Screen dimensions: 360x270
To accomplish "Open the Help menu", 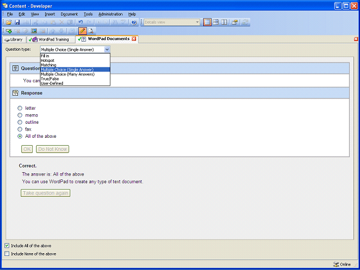I will 132,14.
